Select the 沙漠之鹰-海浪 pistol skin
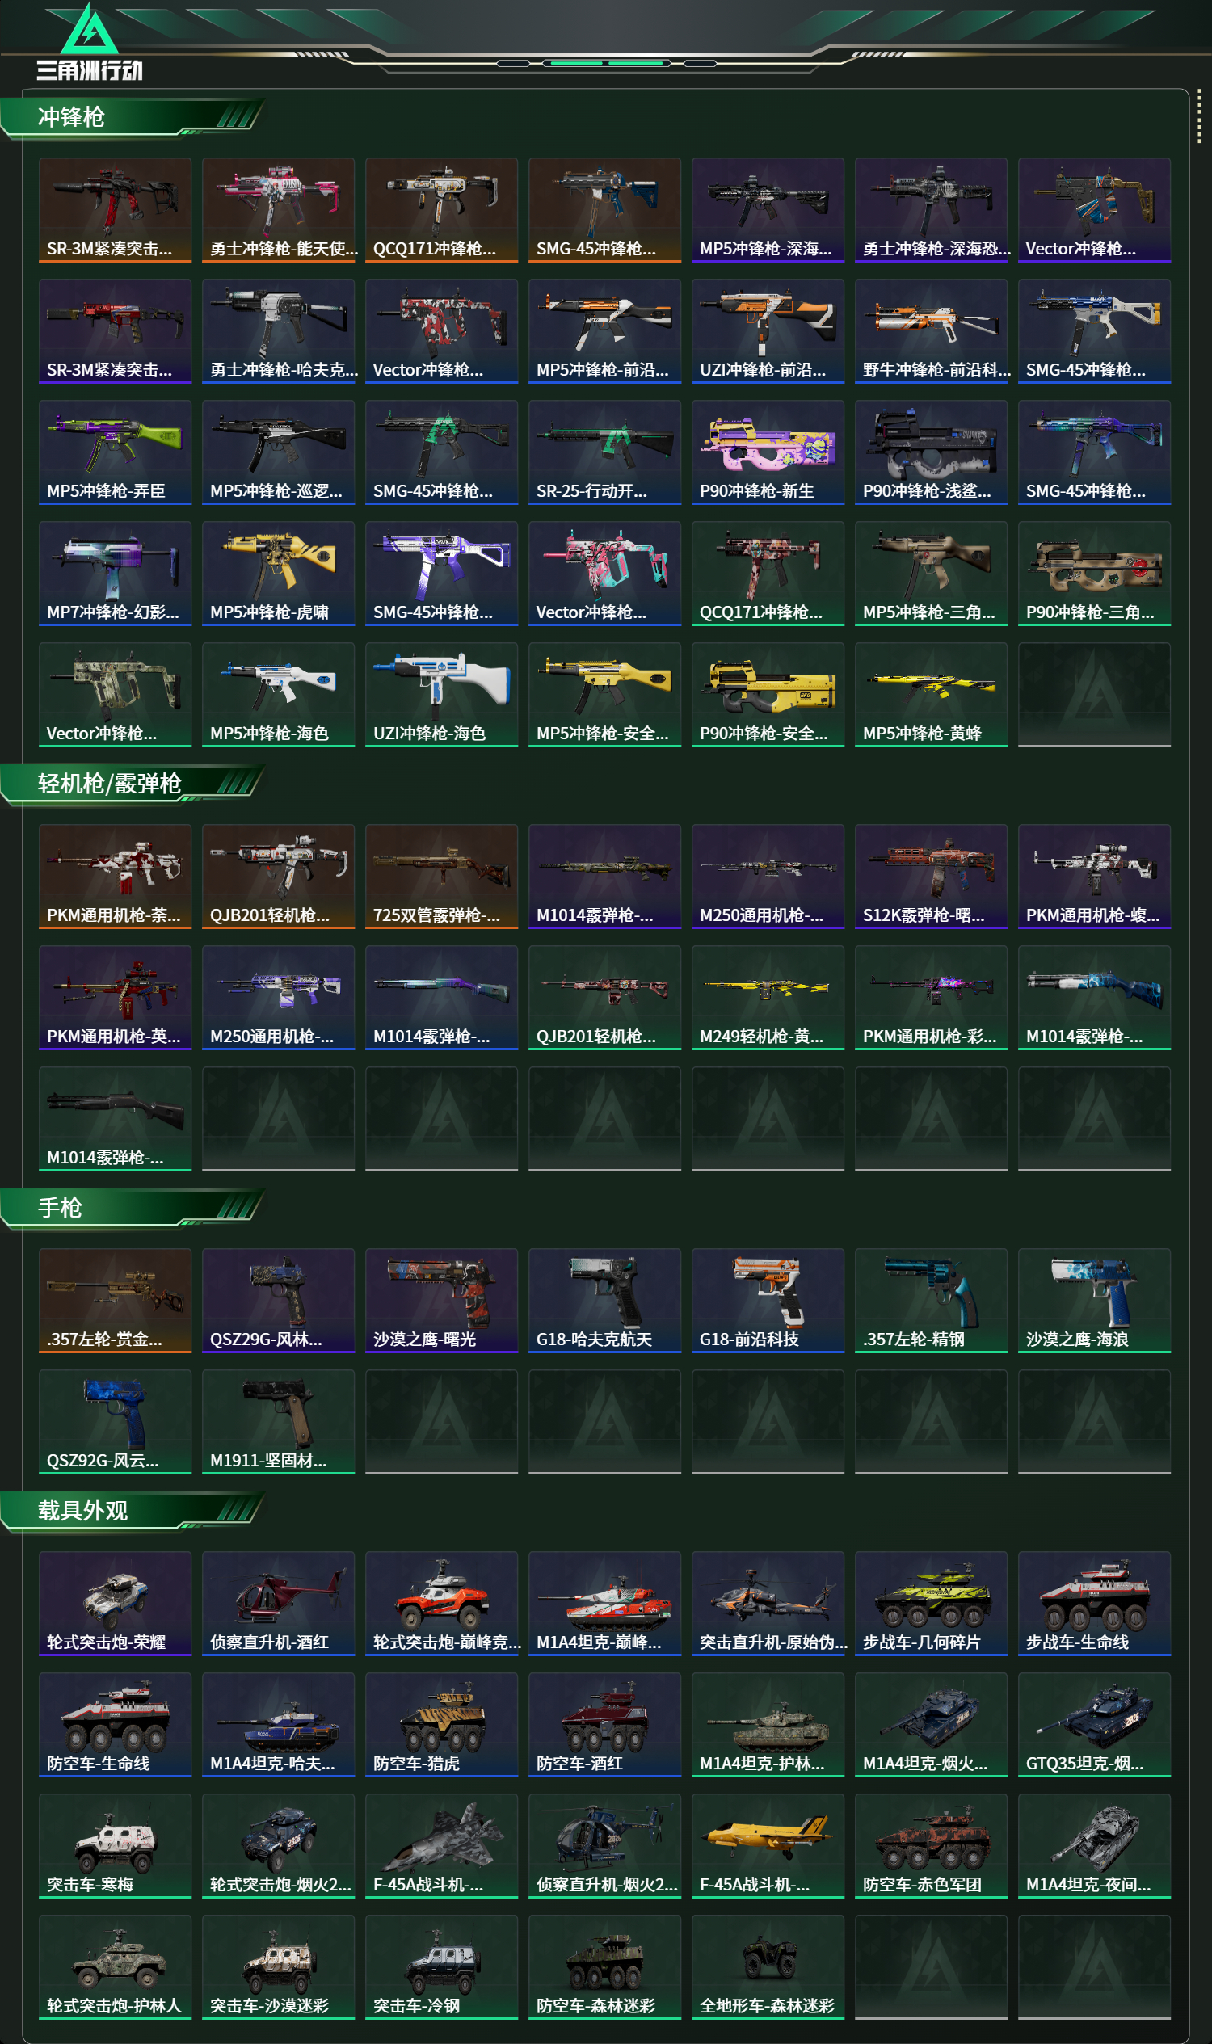Viewport: 1212px width, 2044px height. tap(1094, 1300)
